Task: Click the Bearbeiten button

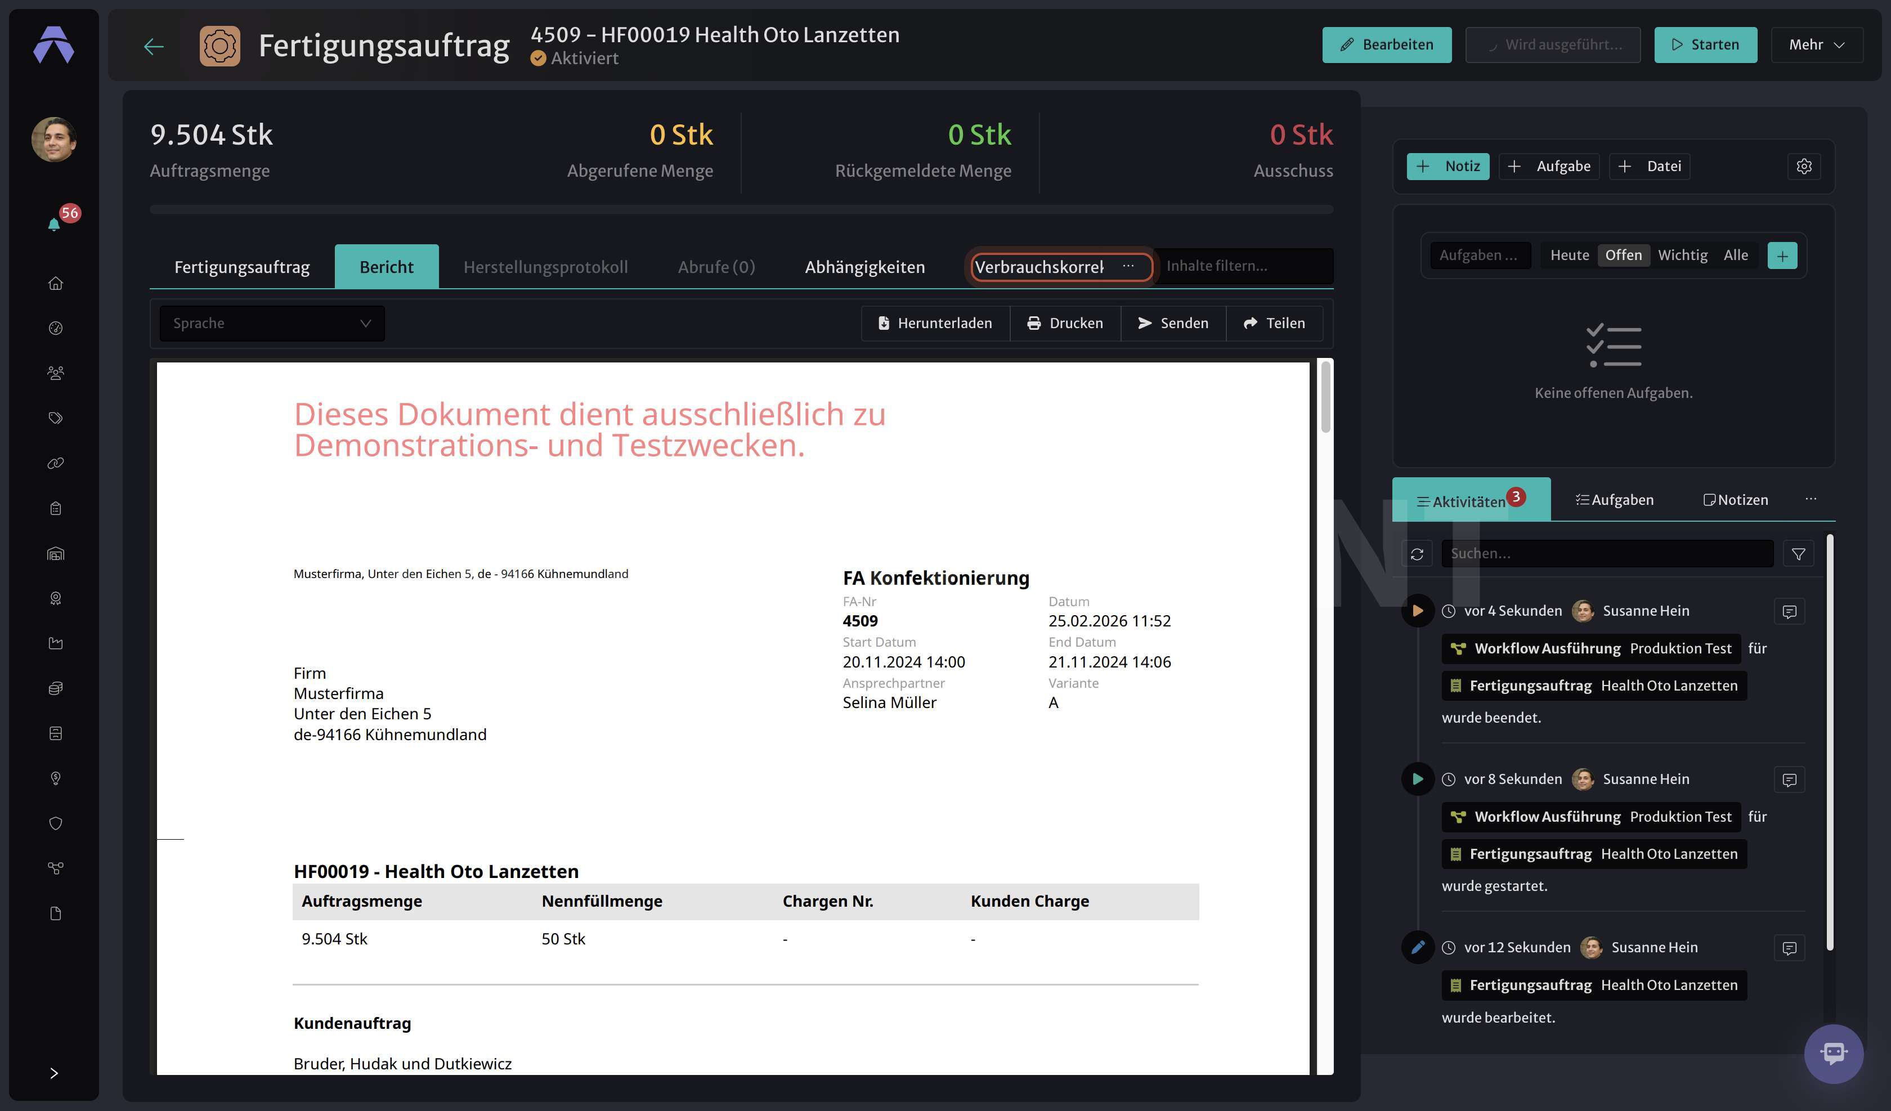Action: (x=1387, y=45)
